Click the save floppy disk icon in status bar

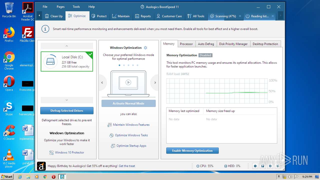click(262, 166)
